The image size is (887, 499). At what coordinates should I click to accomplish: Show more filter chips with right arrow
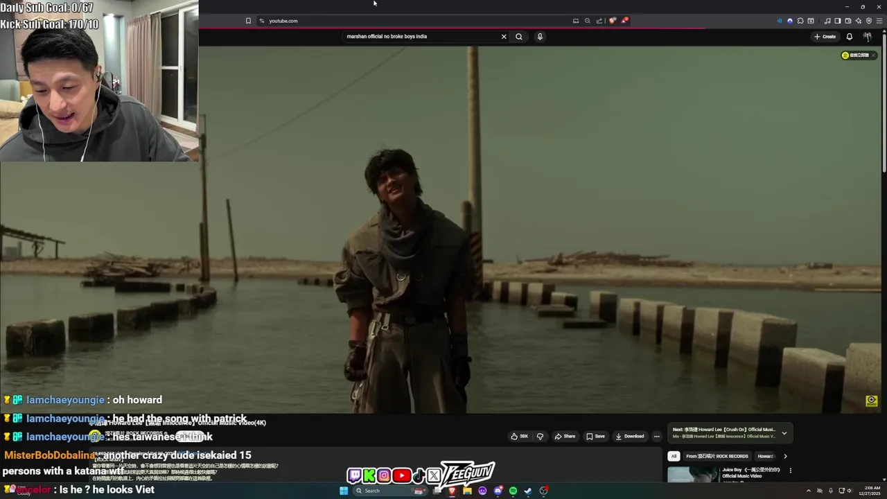point(785,456)
